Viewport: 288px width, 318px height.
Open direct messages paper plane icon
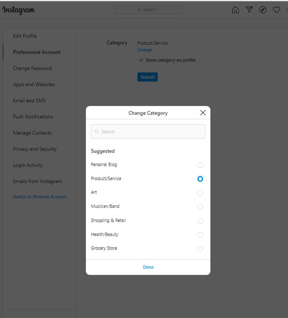(x=249, y=10)
